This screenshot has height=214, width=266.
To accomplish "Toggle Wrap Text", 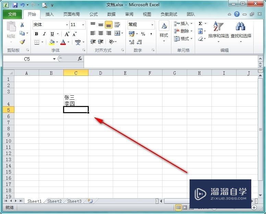I will (x=117, y=25).
